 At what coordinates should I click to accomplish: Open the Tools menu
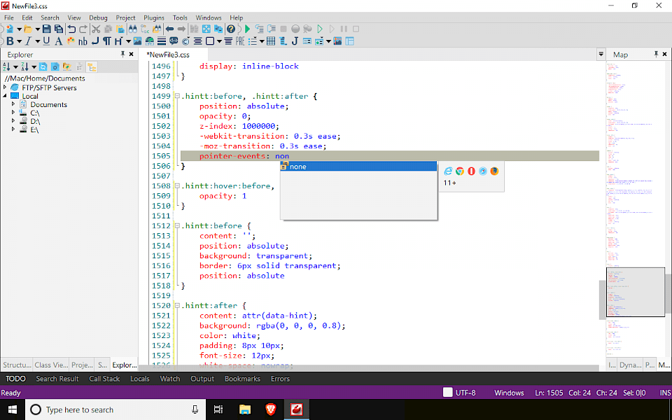[180, 17]
